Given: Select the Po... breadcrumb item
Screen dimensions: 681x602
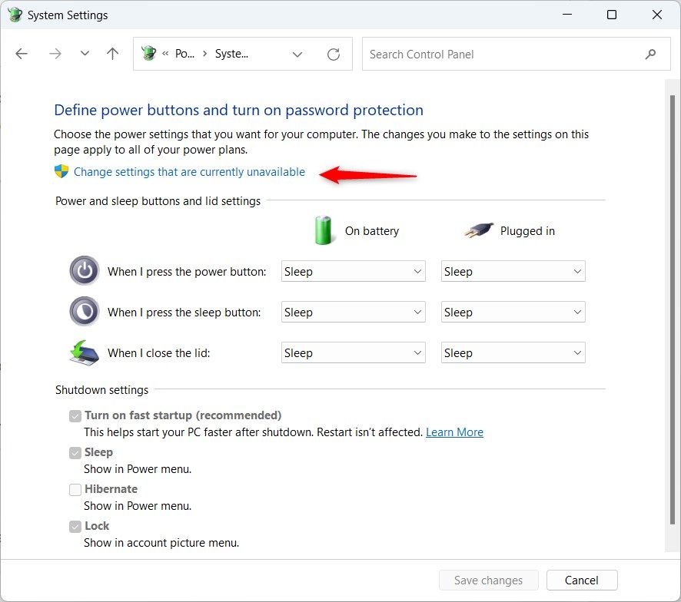Looking at the screenshot, I should (x=187, y=54).
